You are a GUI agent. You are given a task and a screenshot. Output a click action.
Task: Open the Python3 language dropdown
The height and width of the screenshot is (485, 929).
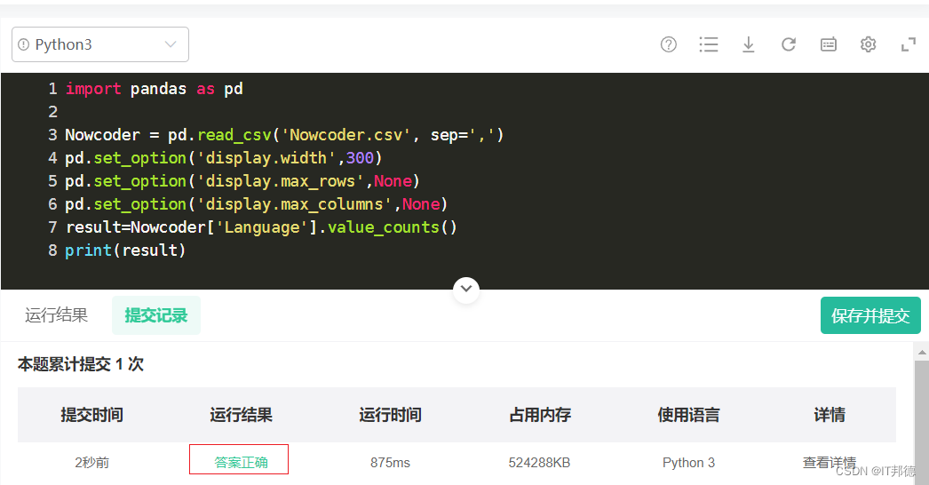(x=100, y=44)
